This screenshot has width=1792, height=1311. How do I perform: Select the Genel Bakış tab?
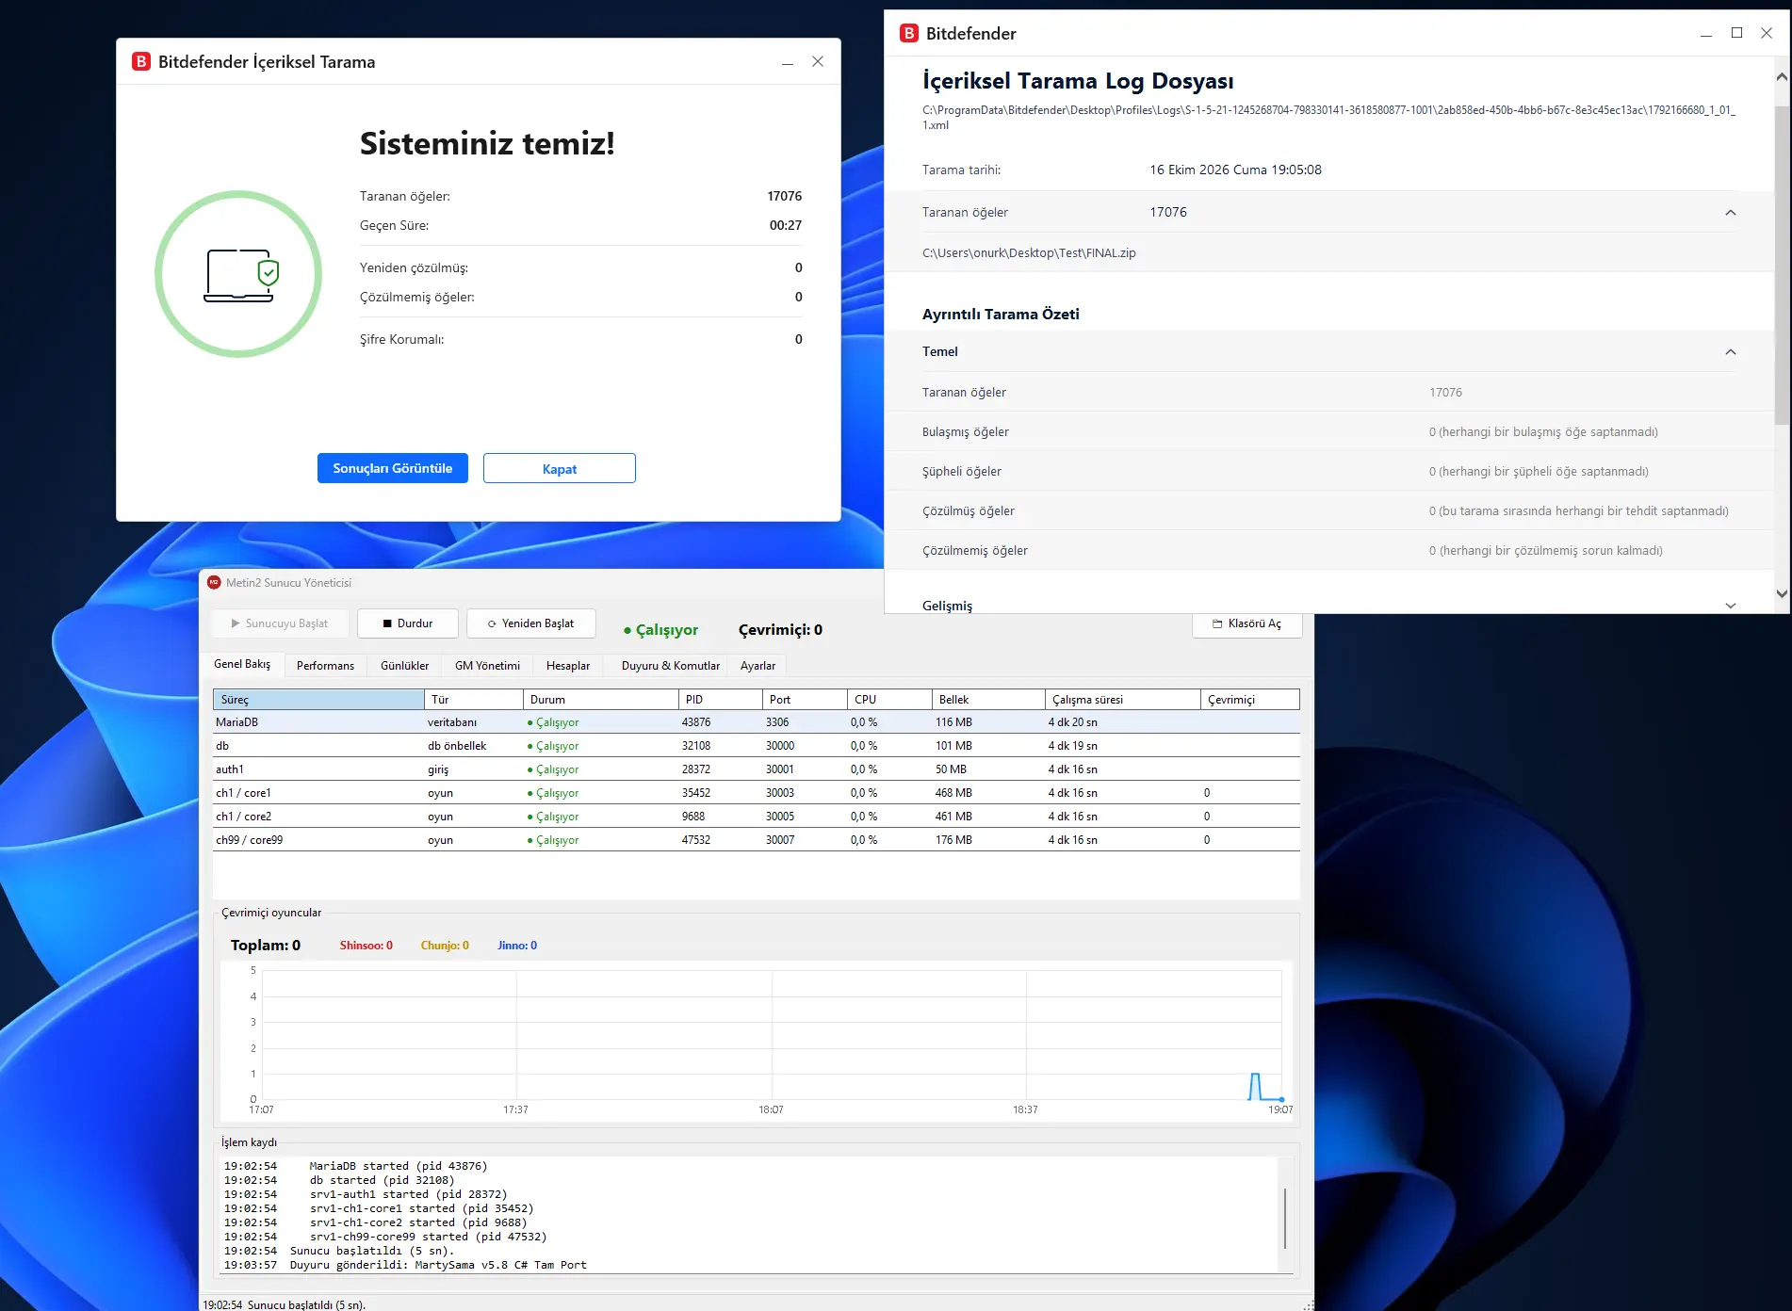(242, 664)
